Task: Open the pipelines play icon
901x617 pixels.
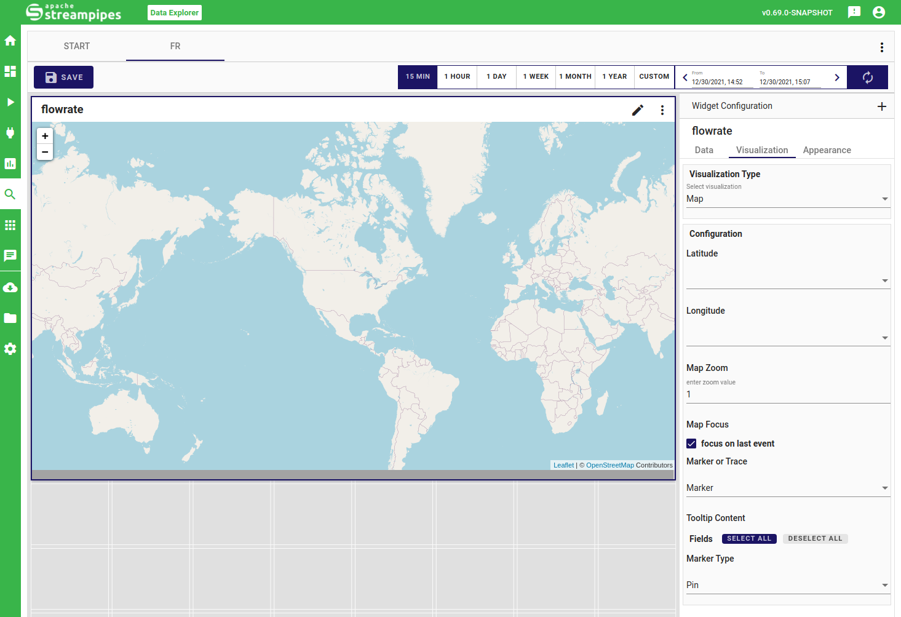Action: pyautogui.click(x=10, y=102)
